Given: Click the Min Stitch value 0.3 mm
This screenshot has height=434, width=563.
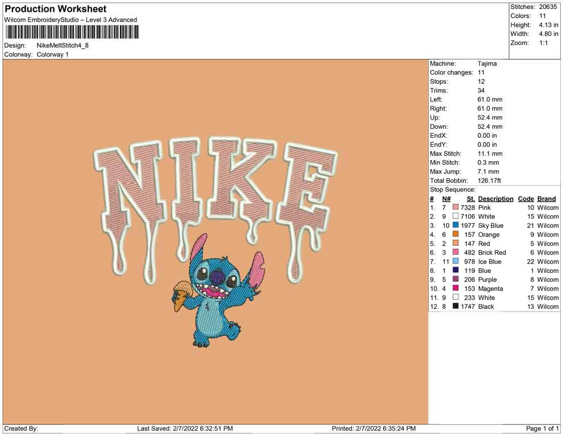Looking at the screenshot, I should [x=488, y=162].
